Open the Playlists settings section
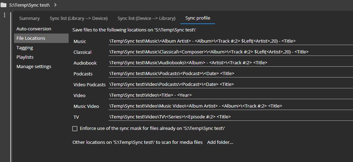353x162 pixels. point(25,57)
